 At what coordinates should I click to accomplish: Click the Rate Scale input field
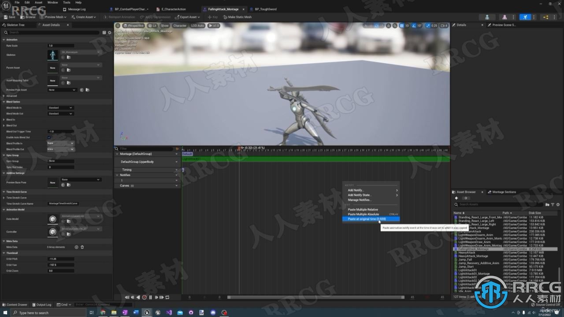(x=61, y=46)
